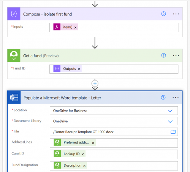
Task: Open ellipsis menu on Compose action
Action: tap(176, 14)
